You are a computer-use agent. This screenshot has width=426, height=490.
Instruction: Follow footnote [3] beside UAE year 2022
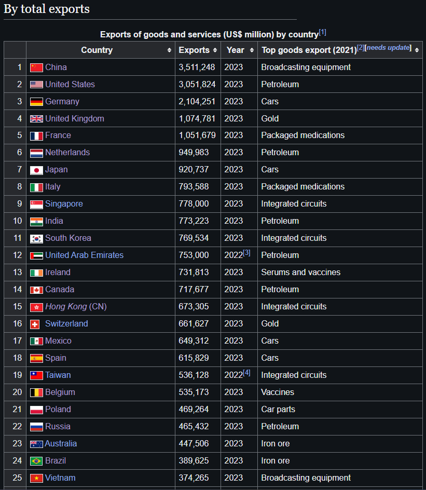247,252
